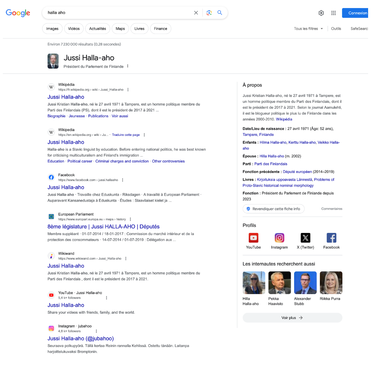Open the Outils menu
The image size is (388, 365).
336,29
